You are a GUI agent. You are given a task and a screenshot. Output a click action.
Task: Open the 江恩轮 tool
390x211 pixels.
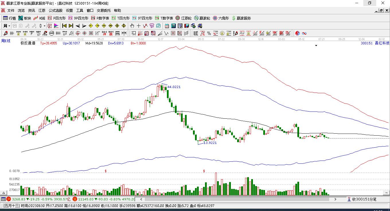point(184,18)
